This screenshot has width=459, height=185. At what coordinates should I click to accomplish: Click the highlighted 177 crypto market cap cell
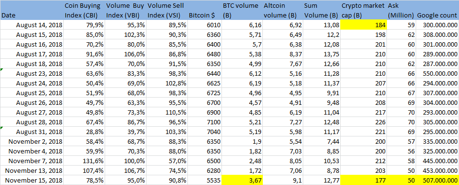364,180
